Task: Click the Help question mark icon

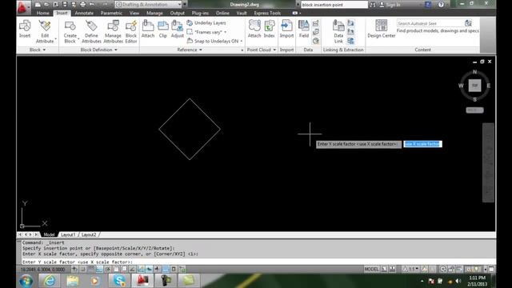Action: 441,5
